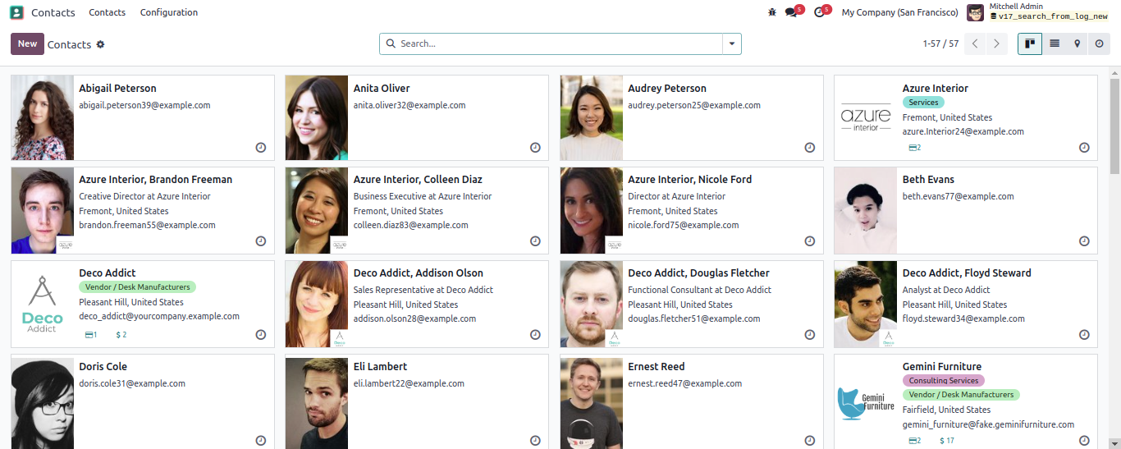Click Director at Azure Interior text

pos(677,196)
